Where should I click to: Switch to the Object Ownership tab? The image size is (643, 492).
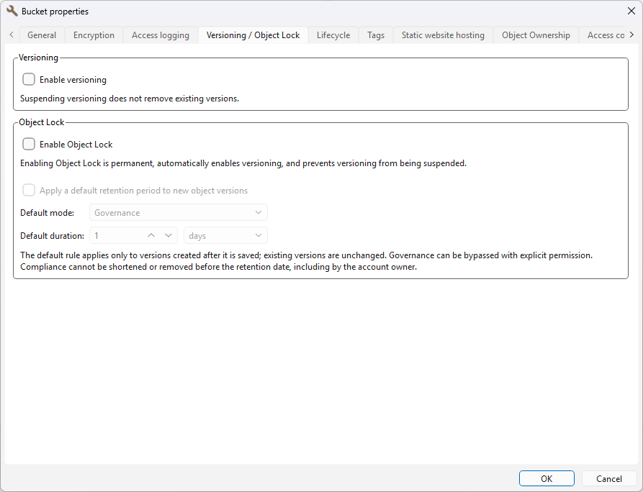click(536, 35)
